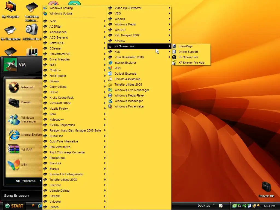The height and width of the screenshot is (210, 280).
Task: Expand NVIDIA Corporation folder
Action: pos(75,125)
